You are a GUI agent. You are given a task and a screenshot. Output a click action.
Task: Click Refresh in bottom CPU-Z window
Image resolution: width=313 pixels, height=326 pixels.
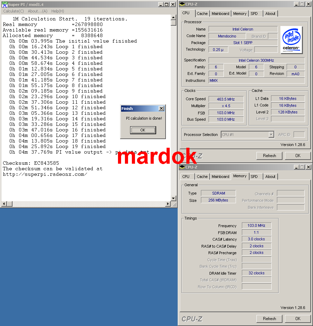[269, 319]
